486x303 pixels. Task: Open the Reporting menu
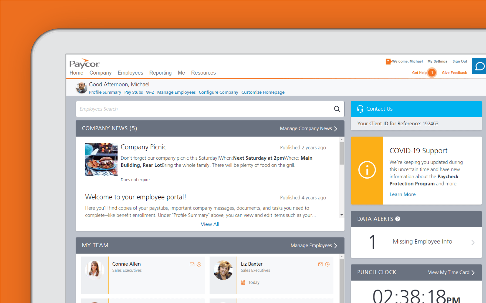[160, 73]
